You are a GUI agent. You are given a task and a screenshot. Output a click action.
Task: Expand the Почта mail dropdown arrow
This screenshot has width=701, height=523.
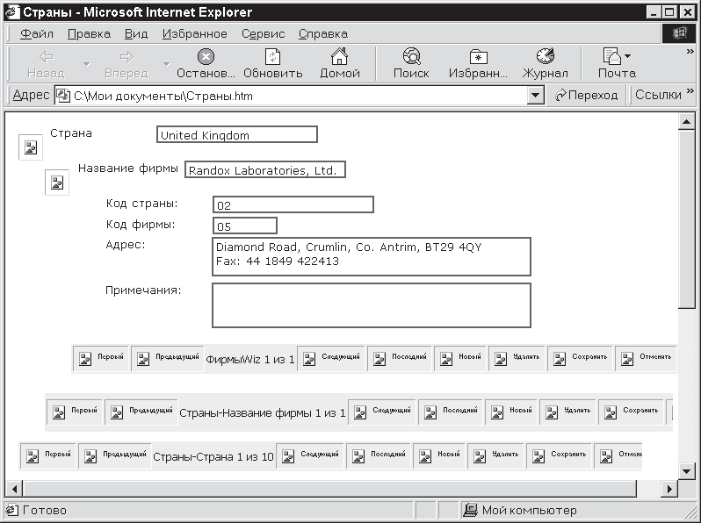pos(627,56)
